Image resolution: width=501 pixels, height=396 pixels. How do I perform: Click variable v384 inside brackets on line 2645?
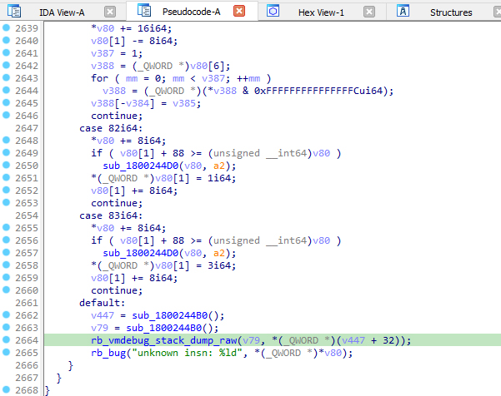coord(138,103)
